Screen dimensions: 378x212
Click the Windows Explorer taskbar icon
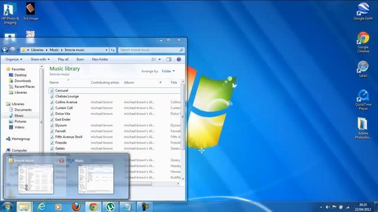[24, 207]
